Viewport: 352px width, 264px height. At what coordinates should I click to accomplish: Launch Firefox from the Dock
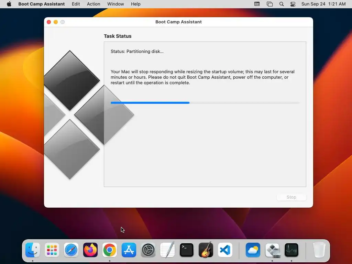click(90, 250)
